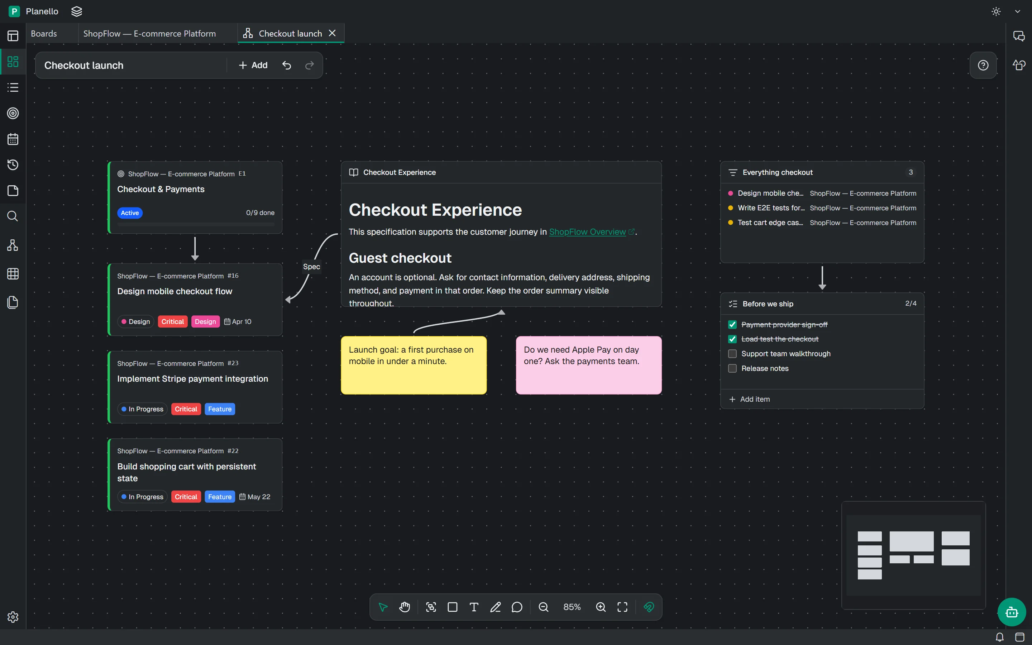The height and width of the screenshot is (645, 1032).
Task: Click Add item in Before we ship
Action: point(750,399)
